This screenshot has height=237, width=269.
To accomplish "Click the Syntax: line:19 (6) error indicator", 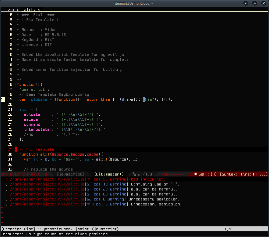I will coord(244,174).
